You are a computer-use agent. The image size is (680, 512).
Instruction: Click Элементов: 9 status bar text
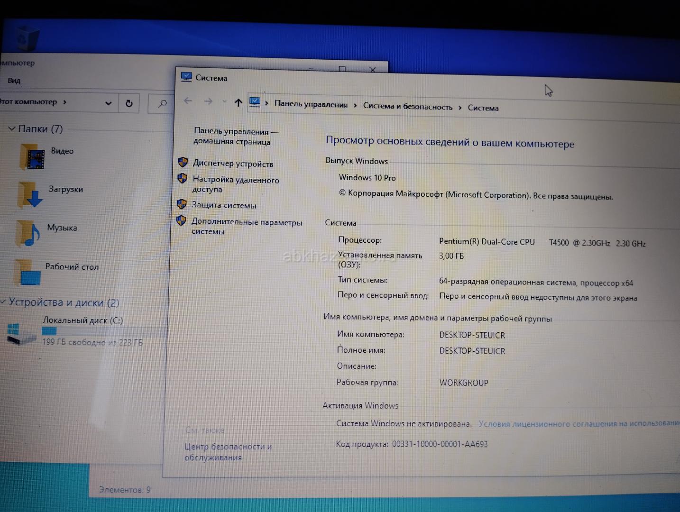(125, 490)
